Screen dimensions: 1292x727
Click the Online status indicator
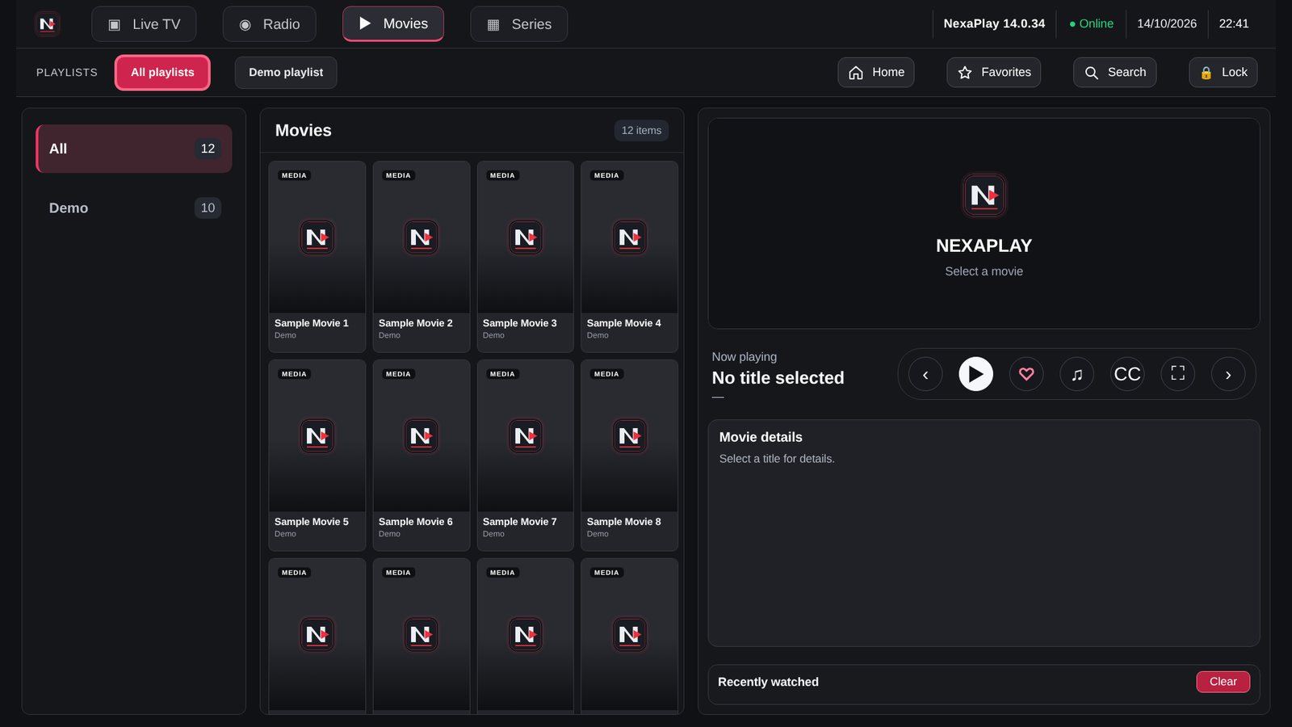[x=1091, y=24]
